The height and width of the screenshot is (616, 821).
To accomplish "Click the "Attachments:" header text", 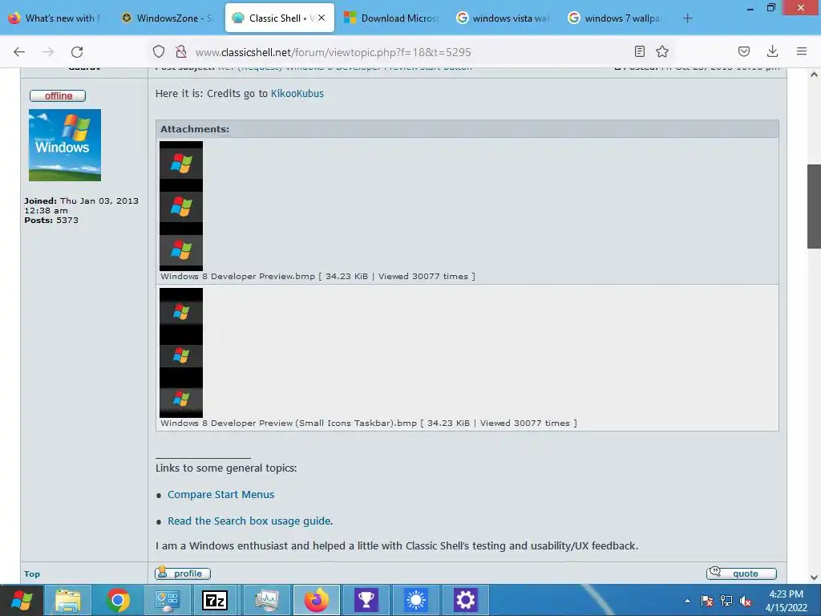I will 195,129.
